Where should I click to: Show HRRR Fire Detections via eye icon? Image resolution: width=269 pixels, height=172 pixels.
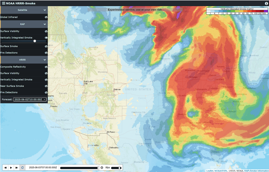[46, 93]
